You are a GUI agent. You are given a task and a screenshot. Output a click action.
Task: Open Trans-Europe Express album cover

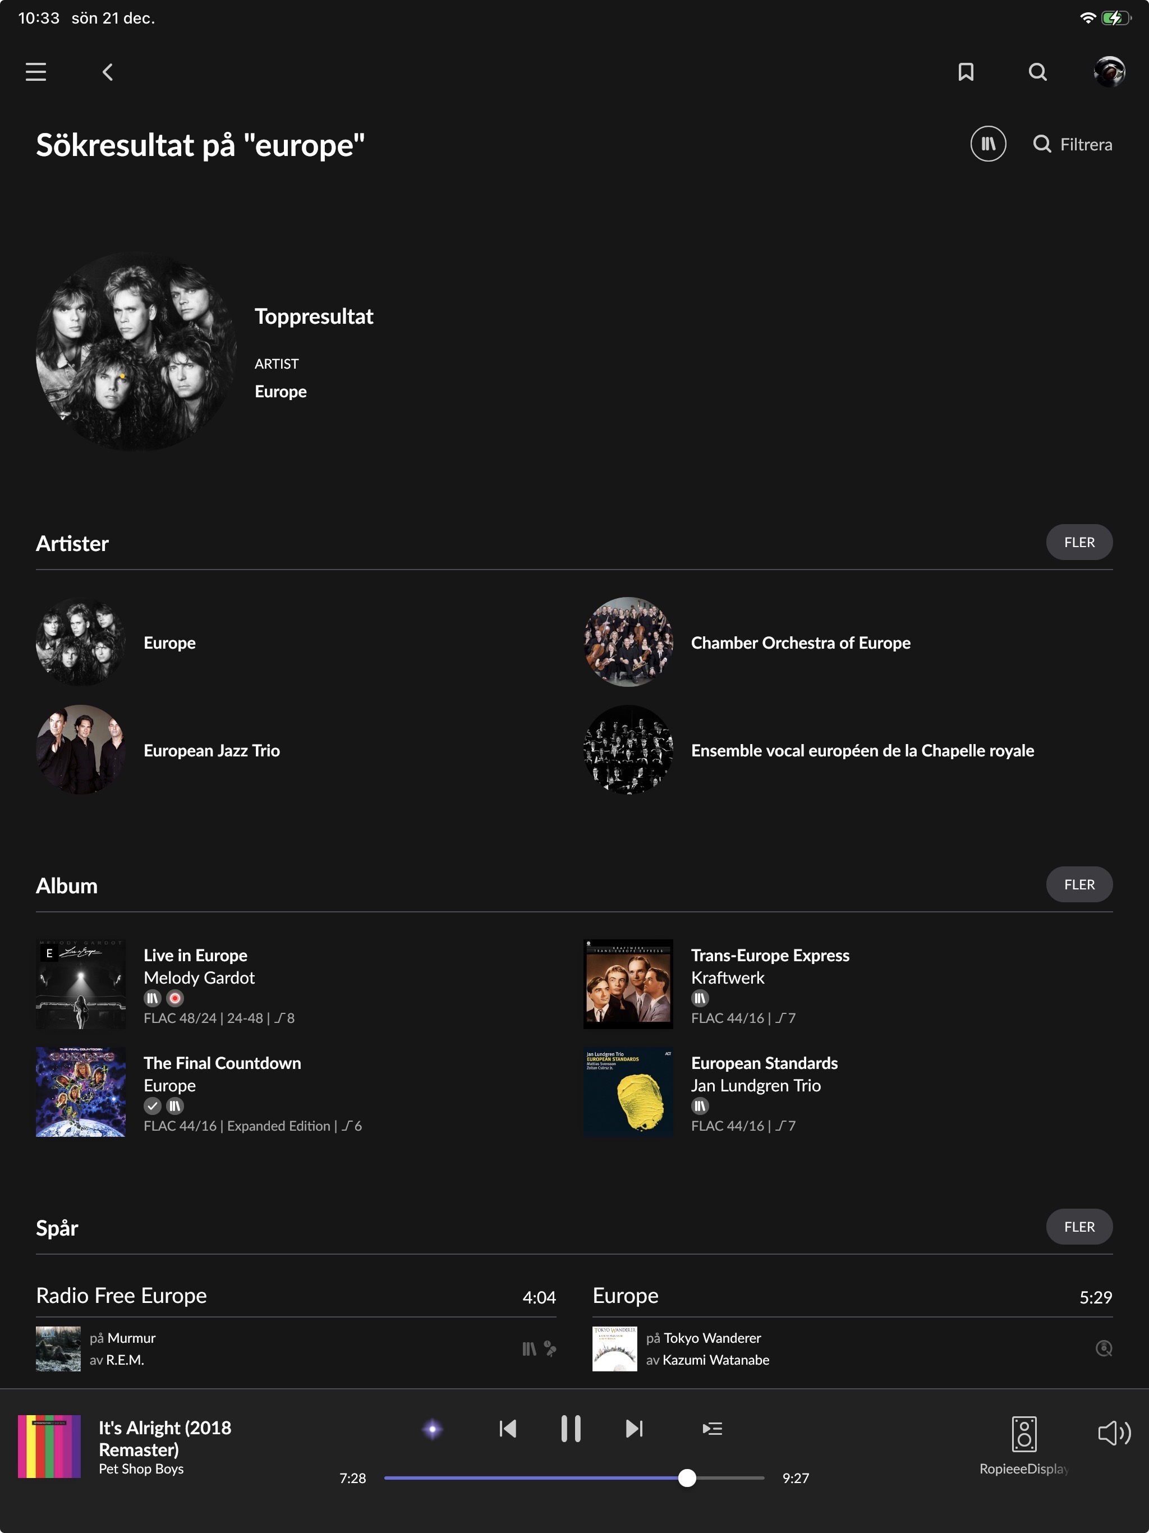pos(628,984)
